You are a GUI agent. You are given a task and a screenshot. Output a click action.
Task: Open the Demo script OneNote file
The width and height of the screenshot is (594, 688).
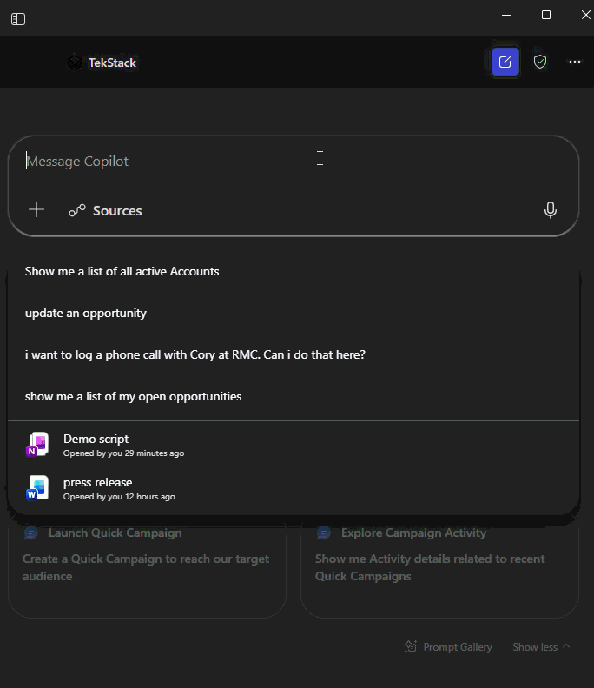(294, 445)
